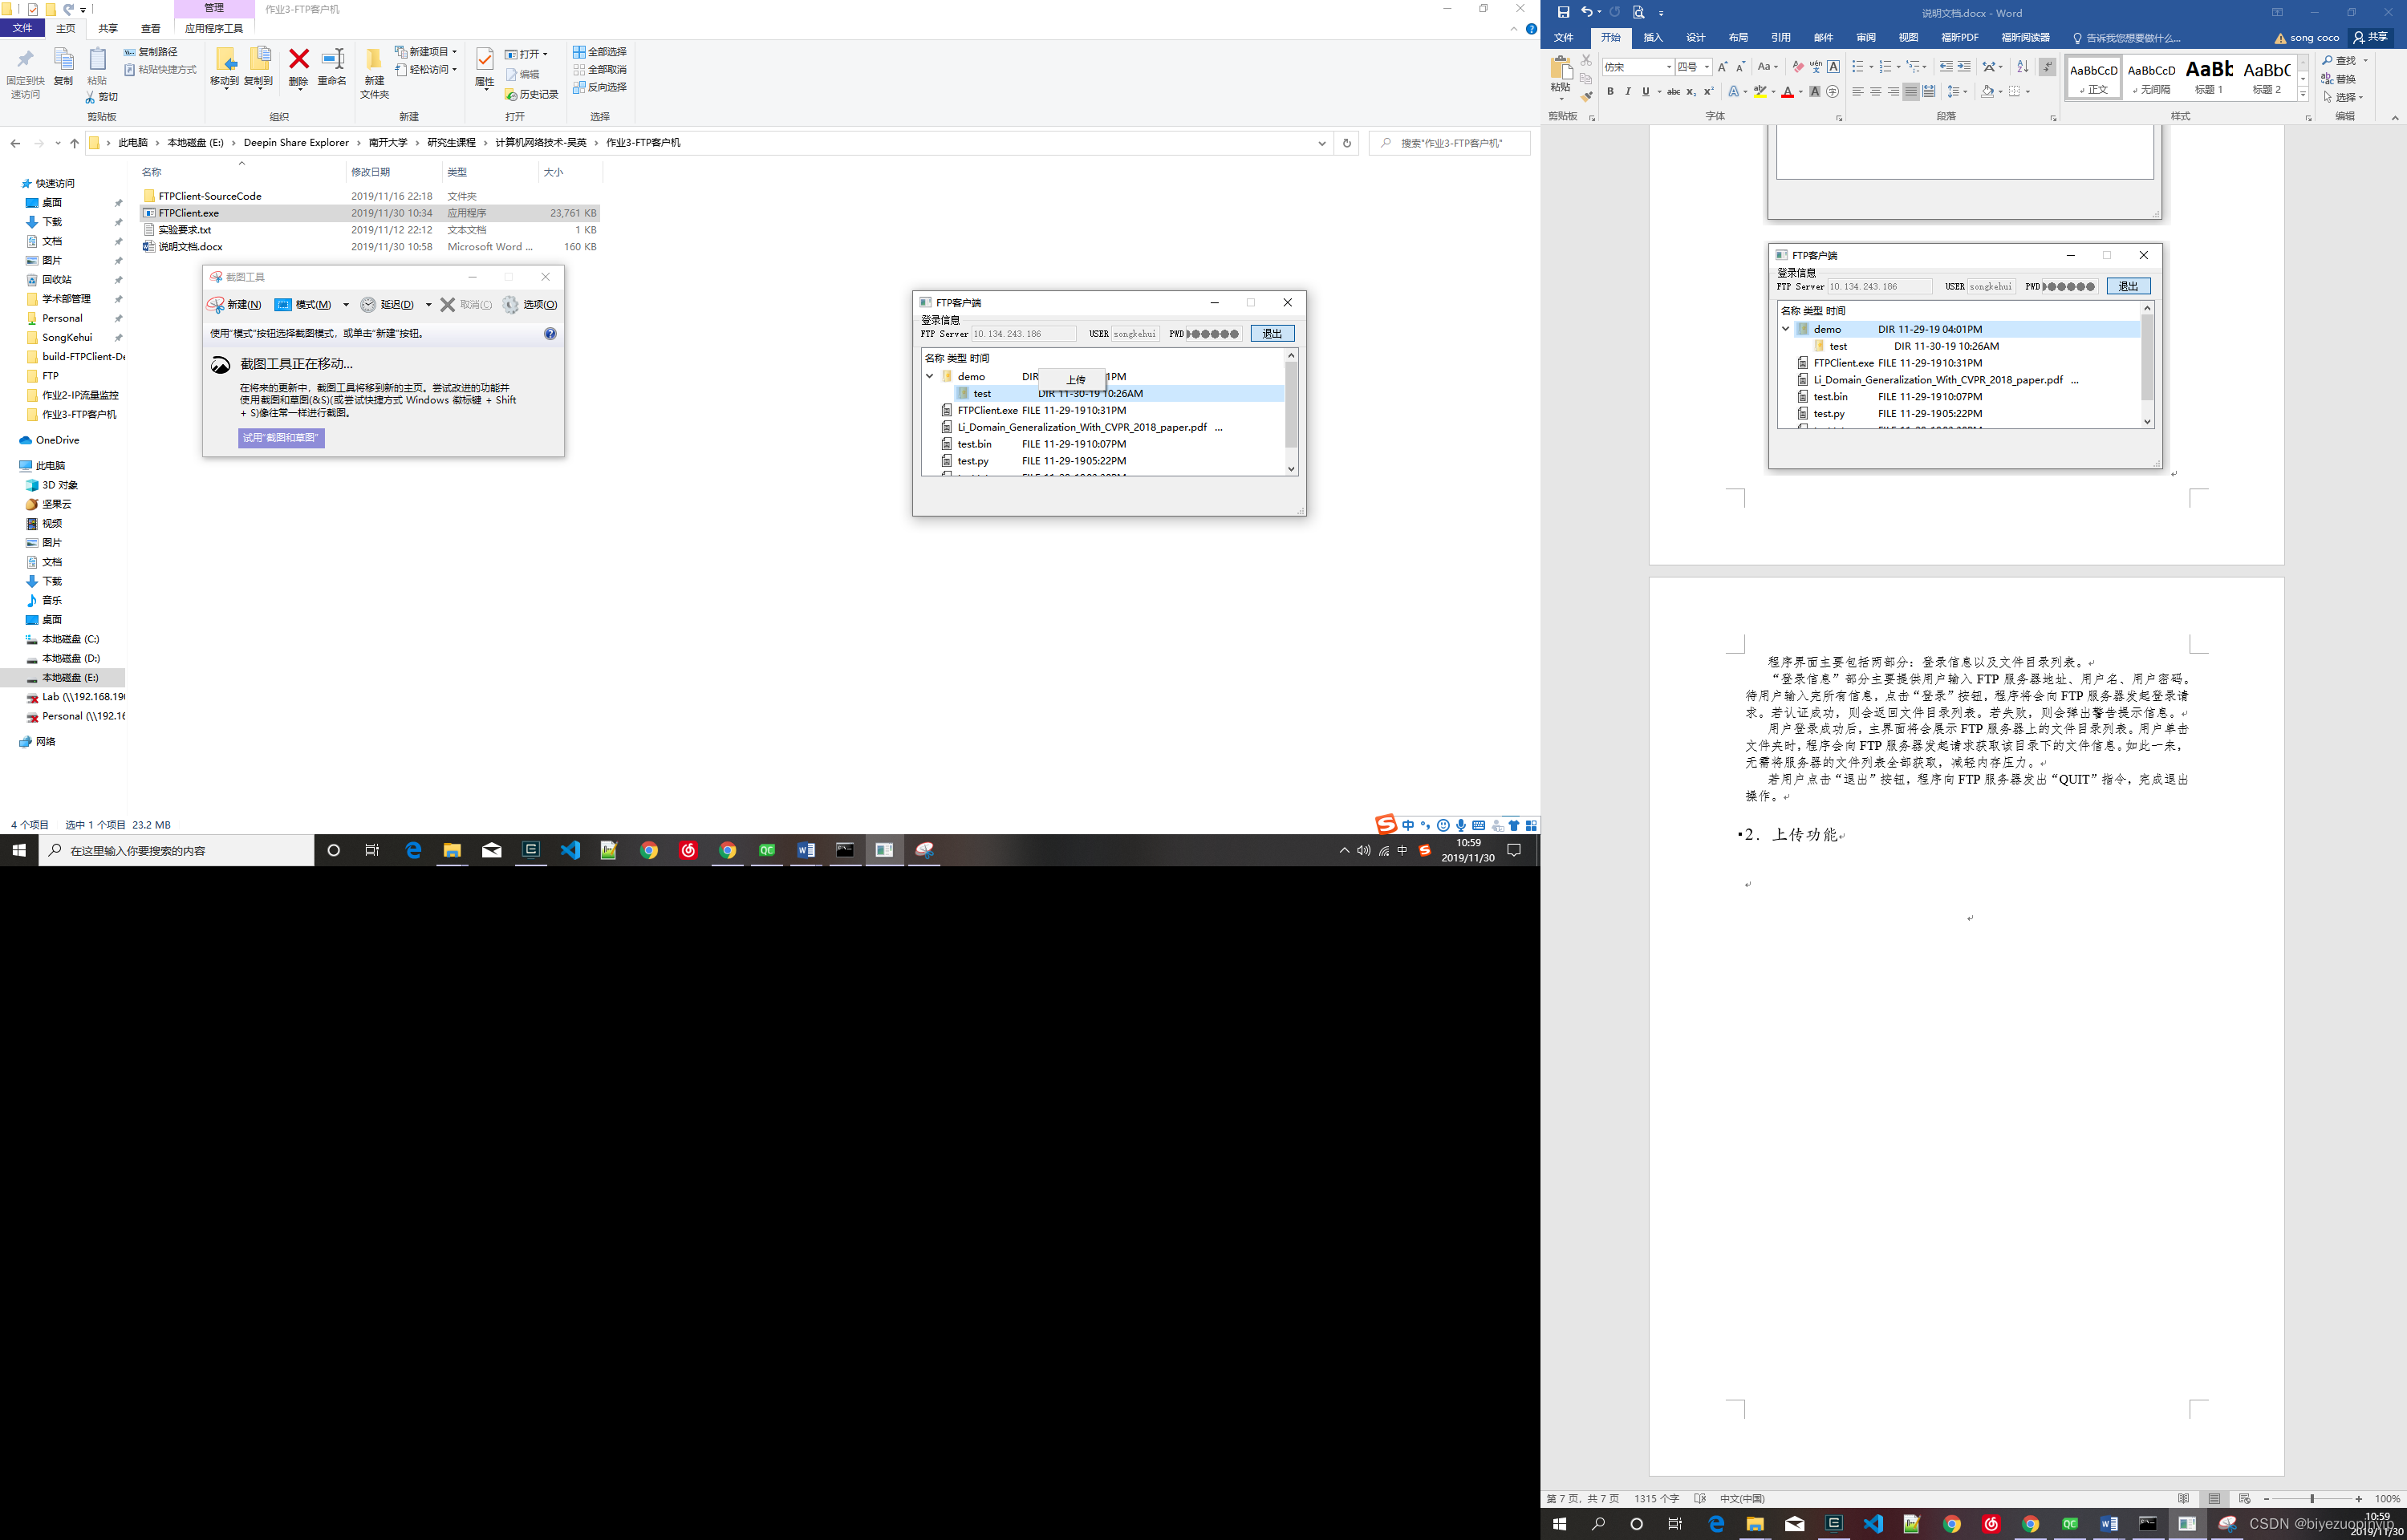Click 新建(N) in the Snipping Tool
2407x1540 pixels.
(x=234, y=305)
